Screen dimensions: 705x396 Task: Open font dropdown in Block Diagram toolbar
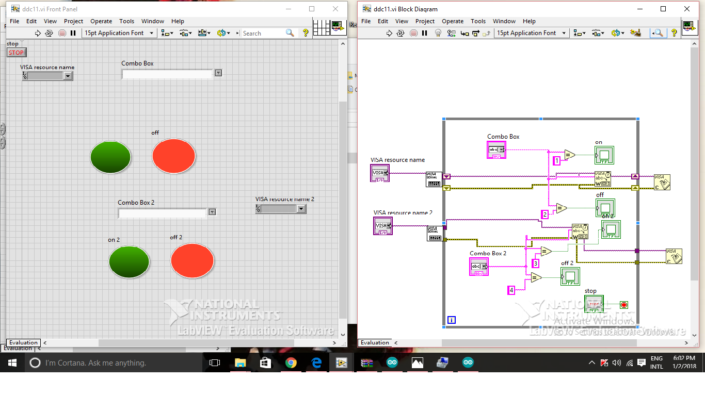564,33
